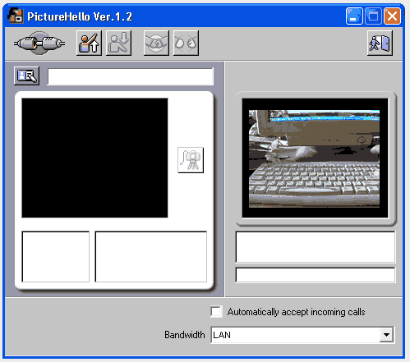Open the Bandwidth dropdown arrow

point(386,335)
